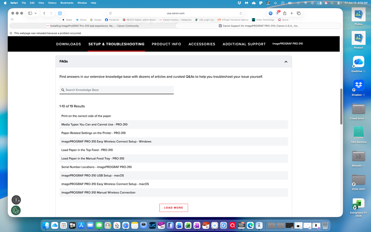Open the Wi-Fi status menu
Screen dimensions: 371x232
(x=306, y=3)
